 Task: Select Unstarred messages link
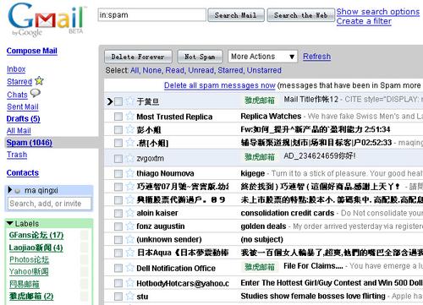(x=264, y=70)
